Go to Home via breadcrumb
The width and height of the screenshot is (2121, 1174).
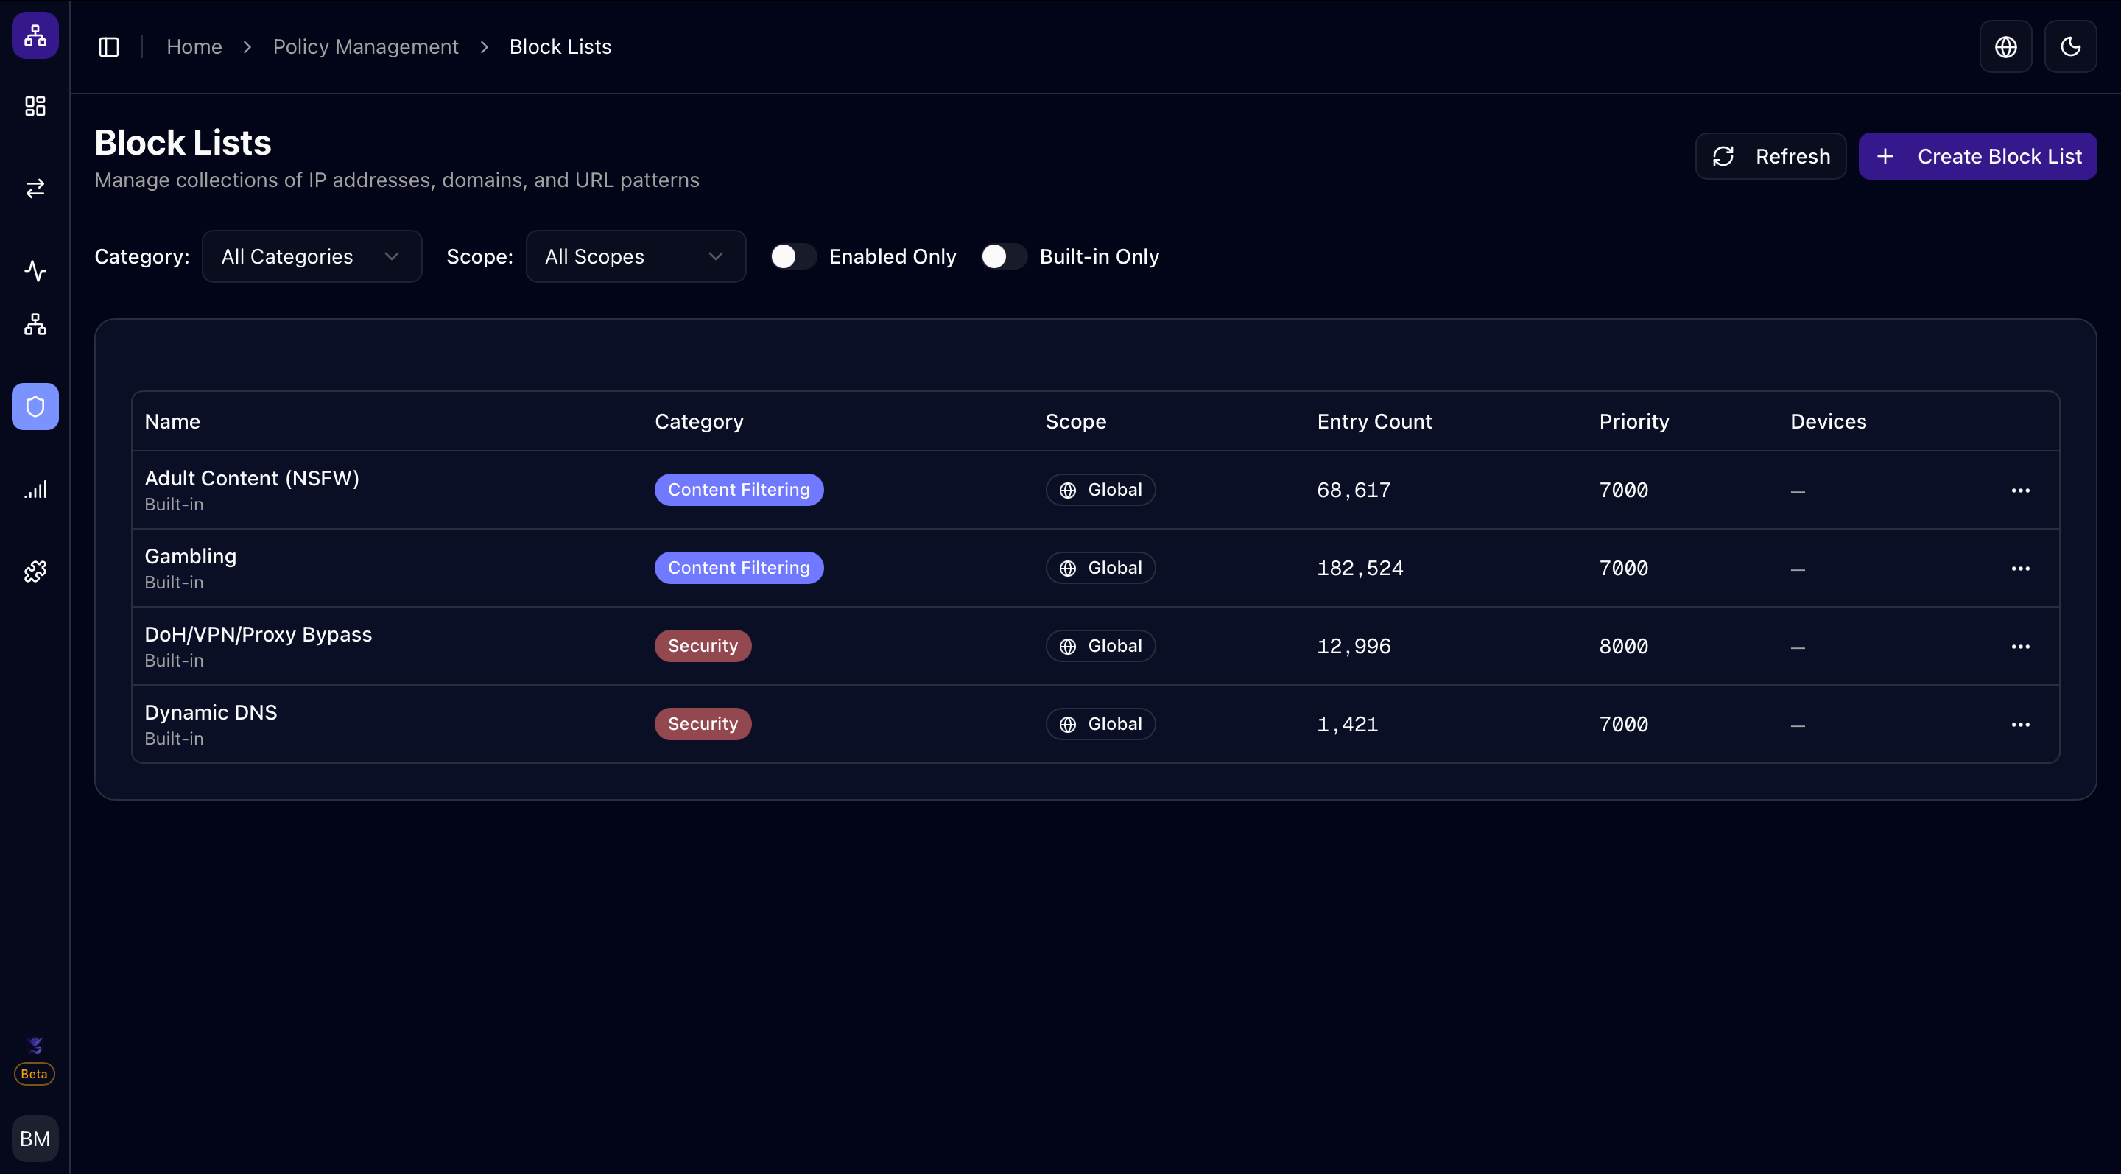tap(194, 46)
